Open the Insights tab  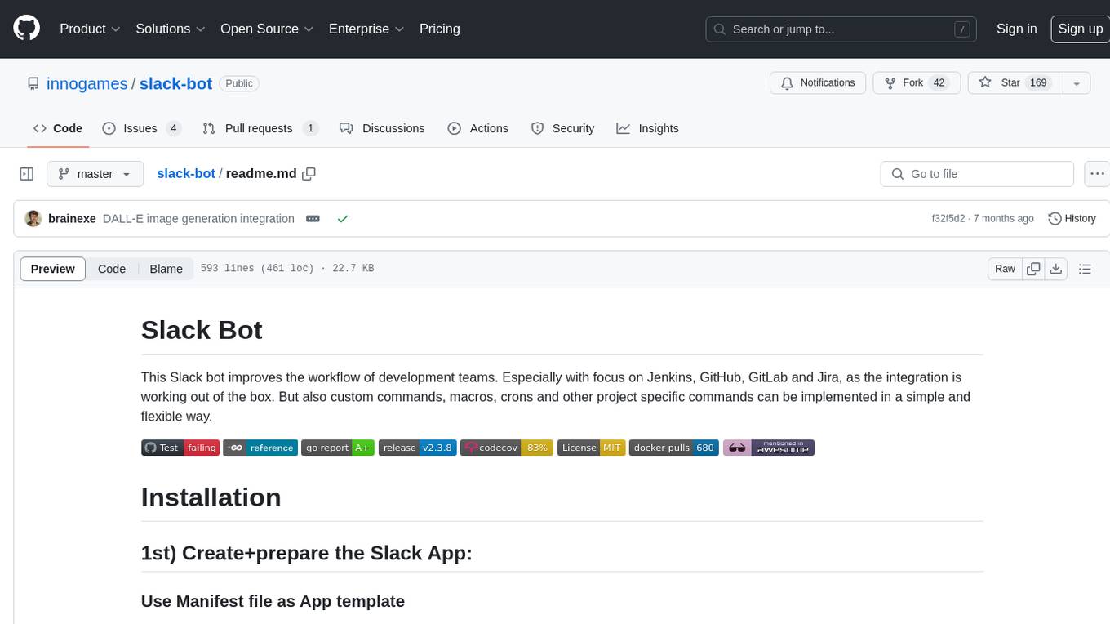pos(648,128)
